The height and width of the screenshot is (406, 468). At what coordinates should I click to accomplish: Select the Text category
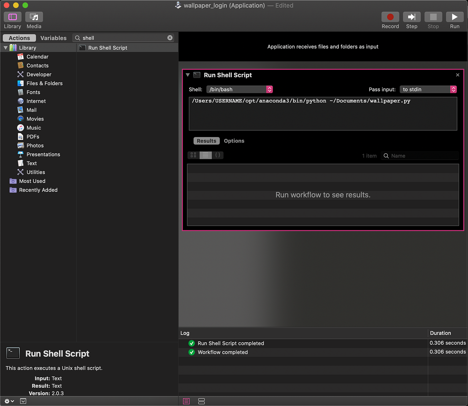click(x=32, y=163)
